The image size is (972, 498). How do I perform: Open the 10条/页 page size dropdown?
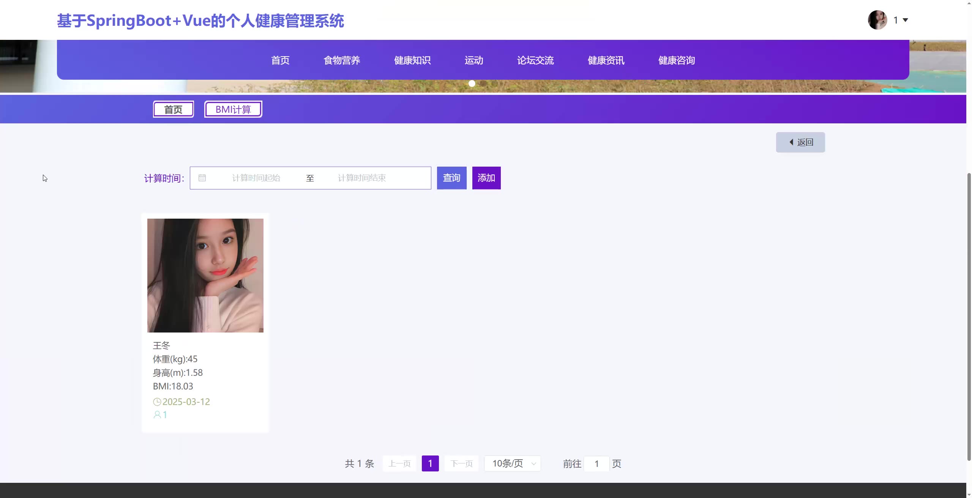click(512, 463)
